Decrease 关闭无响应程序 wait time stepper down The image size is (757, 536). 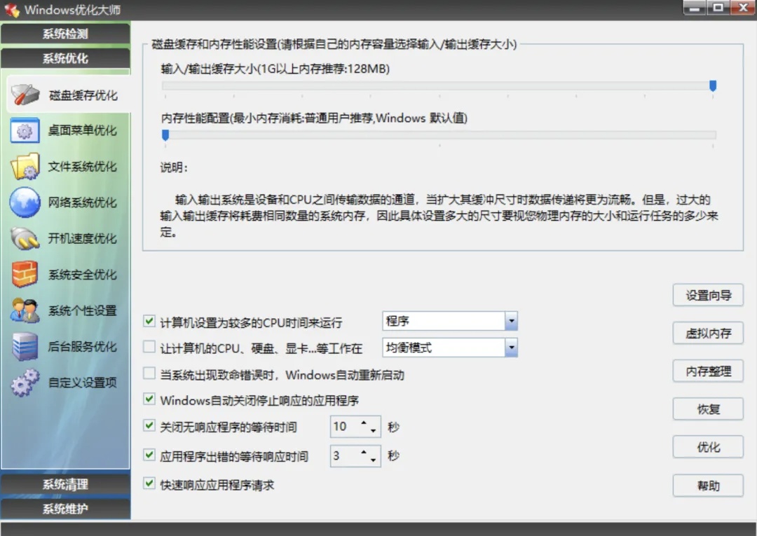pyautogui.click(x=373, y=430)
